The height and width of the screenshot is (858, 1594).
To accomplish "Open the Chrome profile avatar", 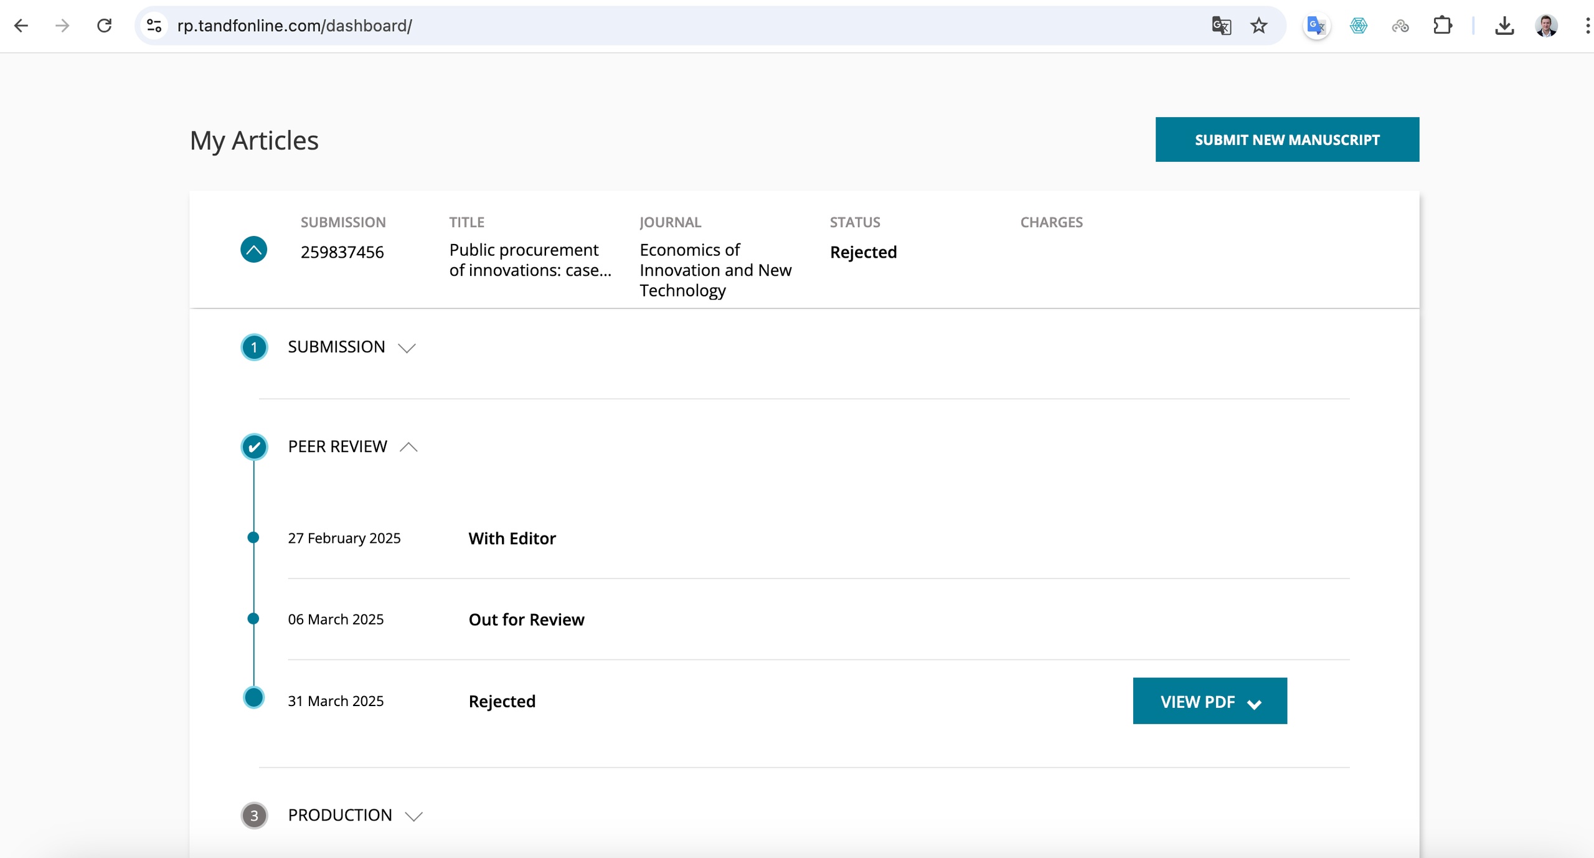I will [1546, 26].
